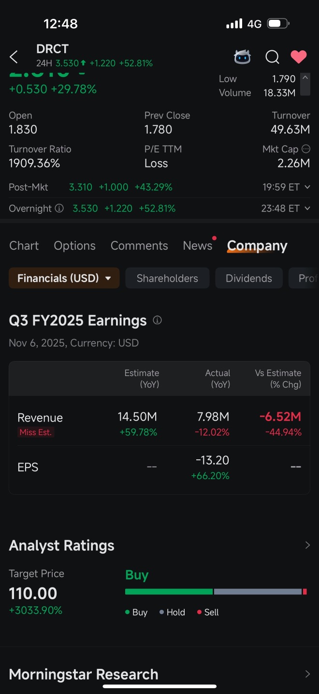
Task: Tap the Overnight info icon
Action: [59, 209]
